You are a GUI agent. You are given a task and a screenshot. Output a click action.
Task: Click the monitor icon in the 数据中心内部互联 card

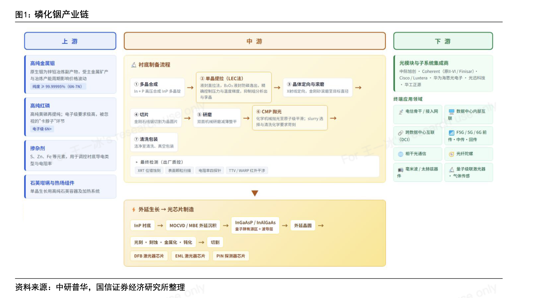(452, 111)
